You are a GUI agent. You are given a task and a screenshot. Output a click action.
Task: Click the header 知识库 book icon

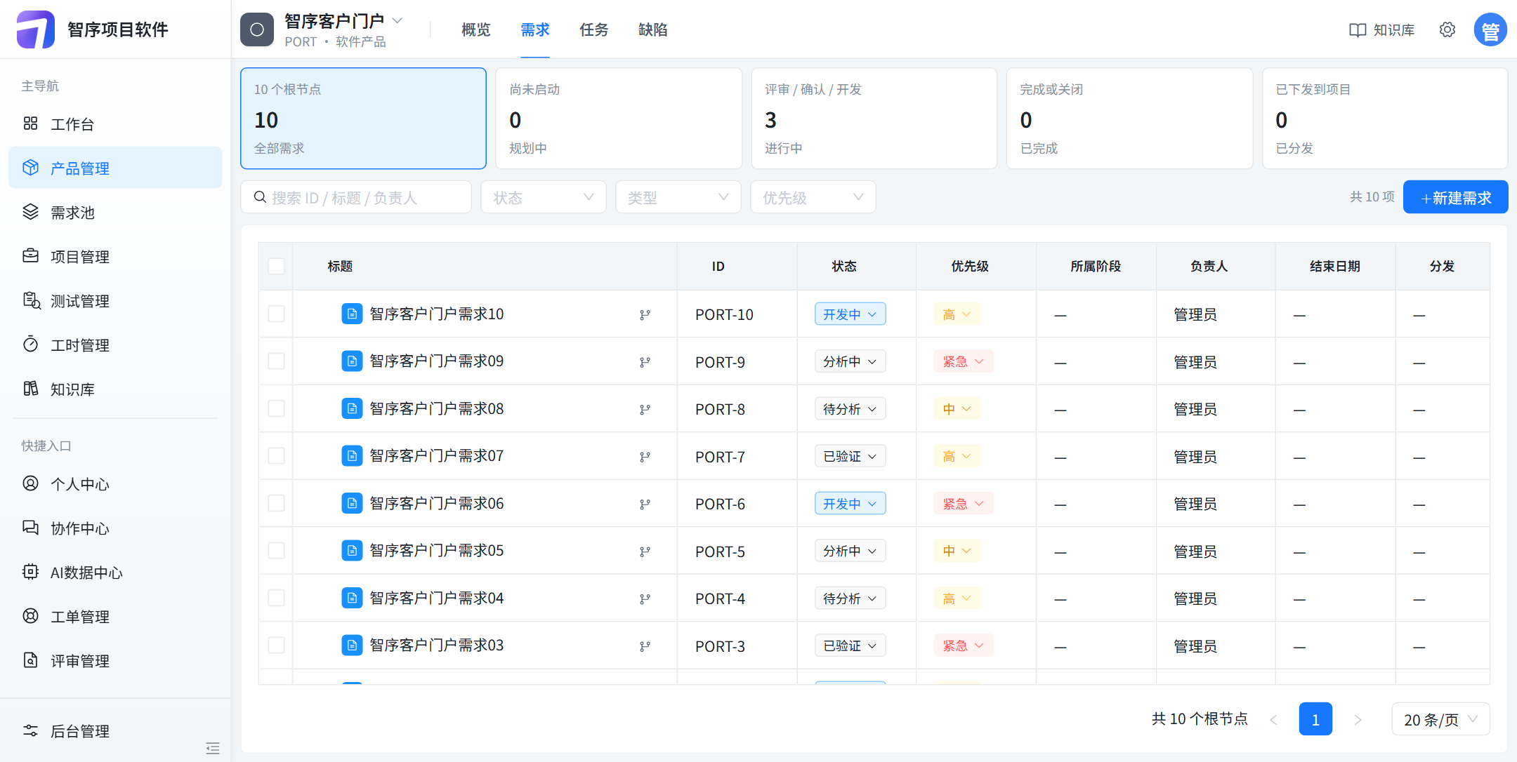[x=1358, y=30]
